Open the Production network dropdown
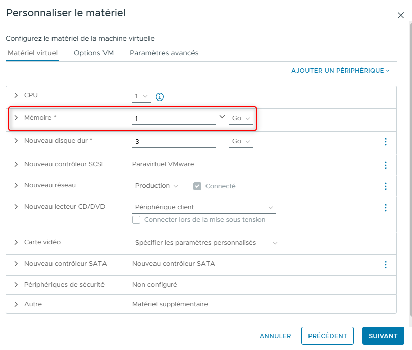 tap(157, 186)
